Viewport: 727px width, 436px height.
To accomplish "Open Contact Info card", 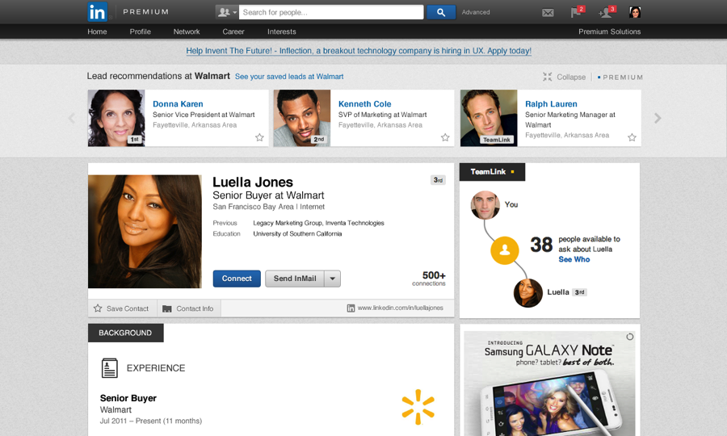I will (188, 308).
